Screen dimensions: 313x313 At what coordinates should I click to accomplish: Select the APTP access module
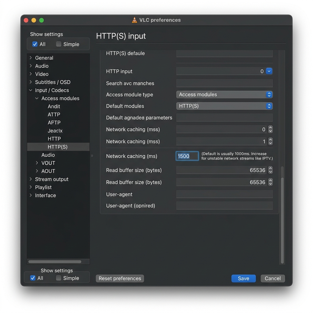click(54, 123)
